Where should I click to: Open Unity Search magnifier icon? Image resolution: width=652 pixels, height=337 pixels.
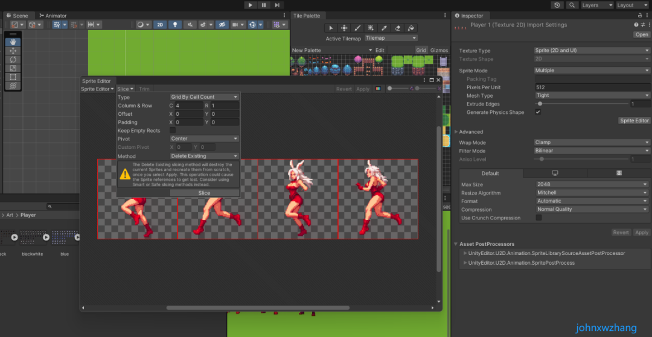[x=572, y=5]
